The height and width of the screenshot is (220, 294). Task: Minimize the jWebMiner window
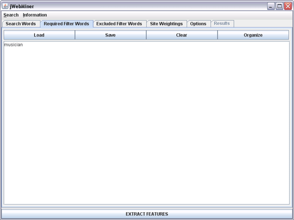click(x=270, y=6)
